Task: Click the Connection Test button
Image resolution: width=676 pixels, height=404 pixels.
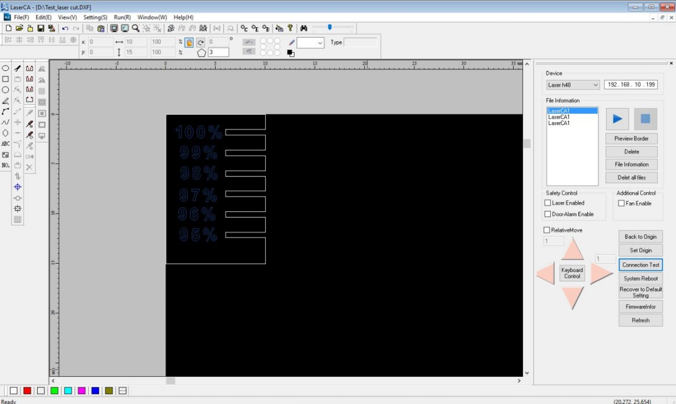Action: (641, 265)
